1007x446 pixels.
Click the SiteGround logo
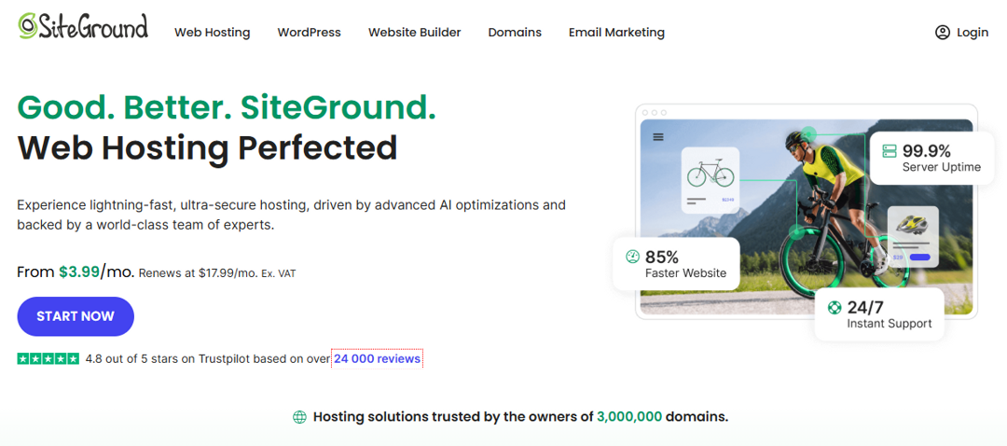point(83,26)
